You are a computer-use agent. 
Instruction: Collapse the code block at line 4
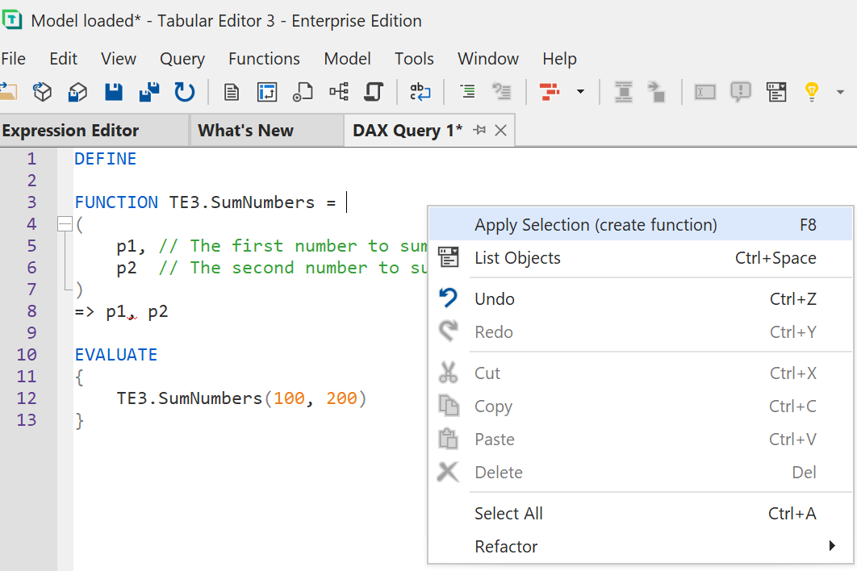(65, 223)
